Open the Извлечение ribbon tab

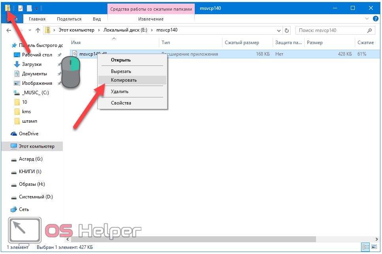pyautogui.click(x=151, y=19)
